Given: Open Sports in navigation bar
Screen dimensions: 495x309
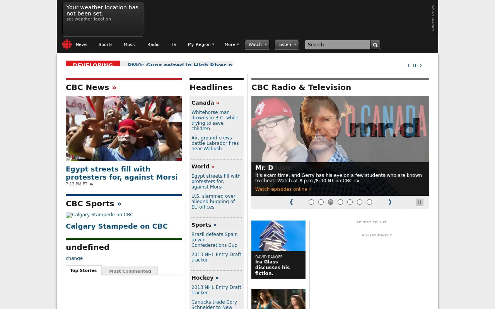Looking at the screenshot, I should coord(106,44).
